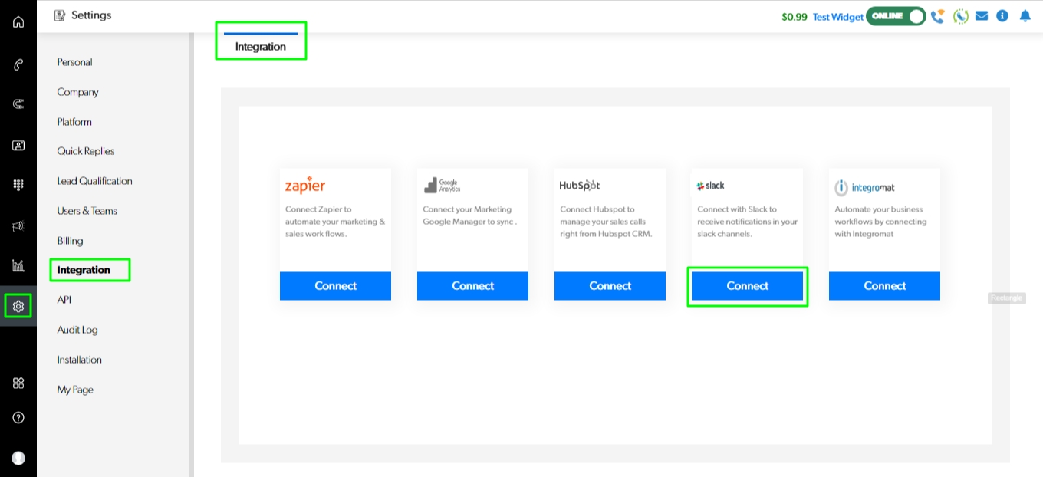The width and height of the screenshot is (1043, 477).
Task: Click the blue info icon
Action: point(1002,16)
